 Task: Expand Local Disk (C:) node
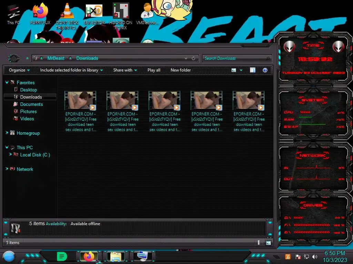10,154
